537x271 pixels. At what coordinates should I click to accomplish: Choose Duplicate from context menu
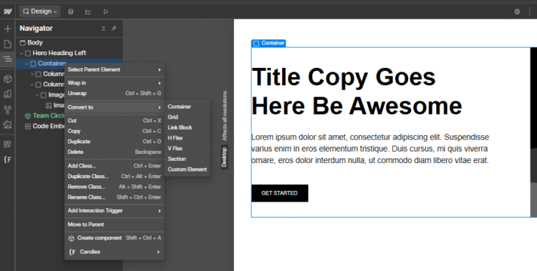point(115,142)
